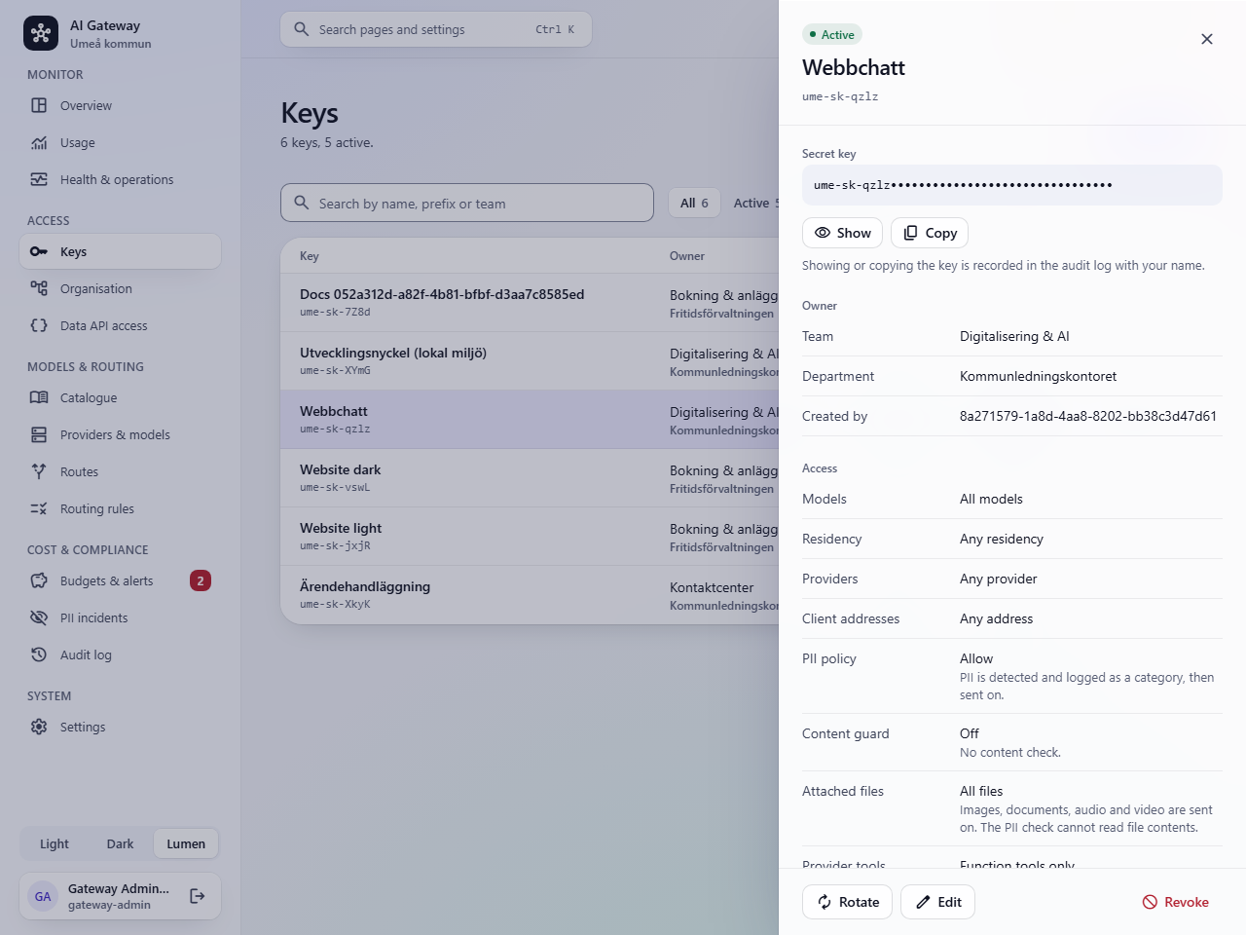Select the Website light key row

click(x=530, y=536)
